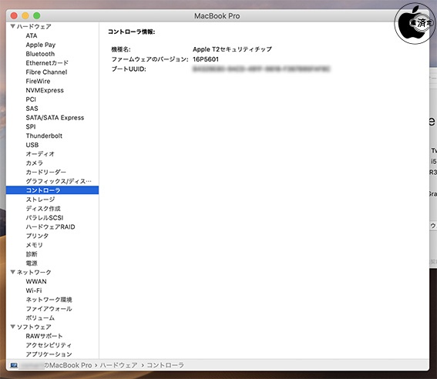
Task: Open NVMExpress hardware info
Action: pos(45,90)
